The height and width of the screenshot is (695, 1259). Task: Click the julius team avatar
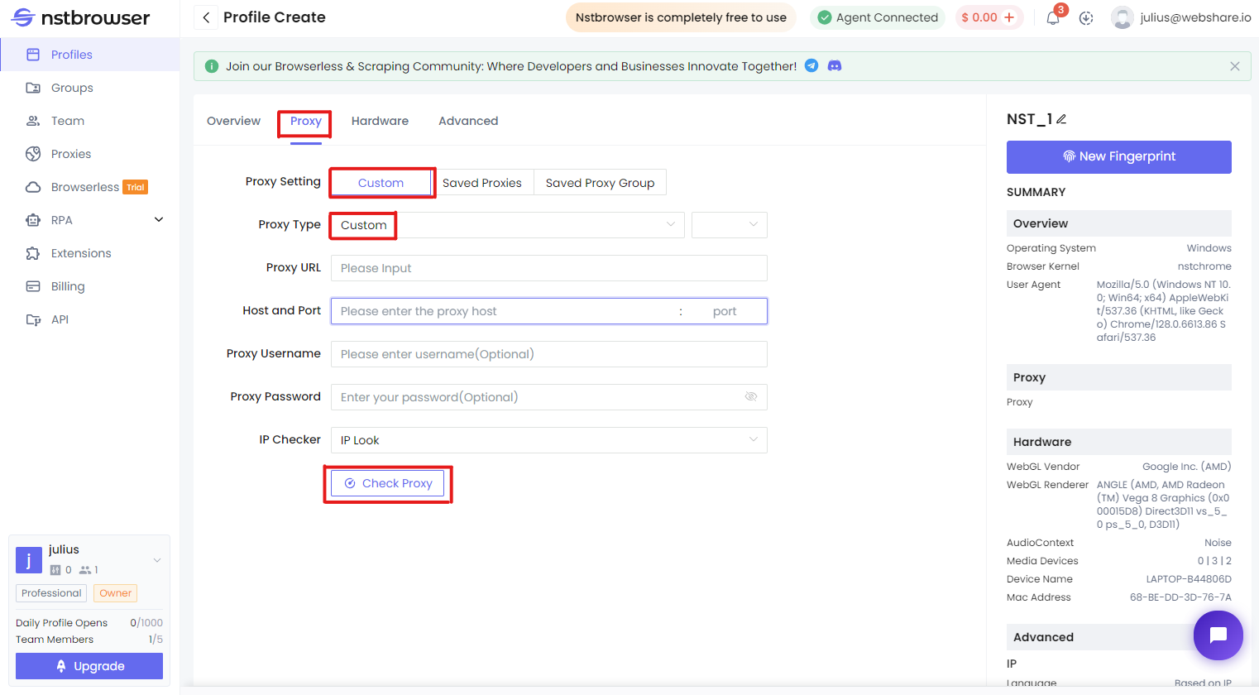pyautogui.click(x=29, y=560)
